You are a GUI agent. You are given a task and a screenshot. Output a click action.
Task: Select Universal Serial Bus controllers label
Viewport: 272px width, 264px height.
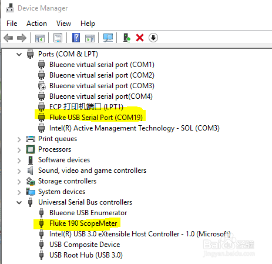pyautogui.click(x=85, y=202)
